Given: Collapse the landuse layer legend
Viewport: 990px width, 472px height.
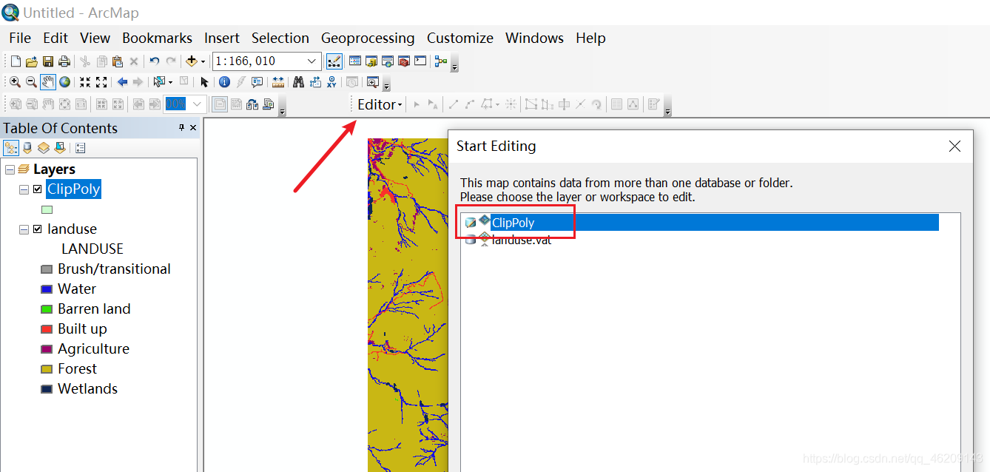Looking at the screenshot, I should (24, 229).
